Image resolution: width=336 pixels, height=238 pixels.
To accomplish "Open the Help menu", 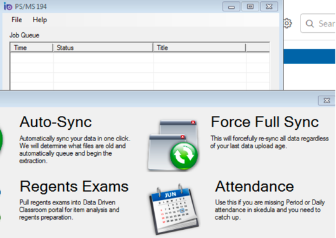I will pyautogui.click(x=40, y=20).
